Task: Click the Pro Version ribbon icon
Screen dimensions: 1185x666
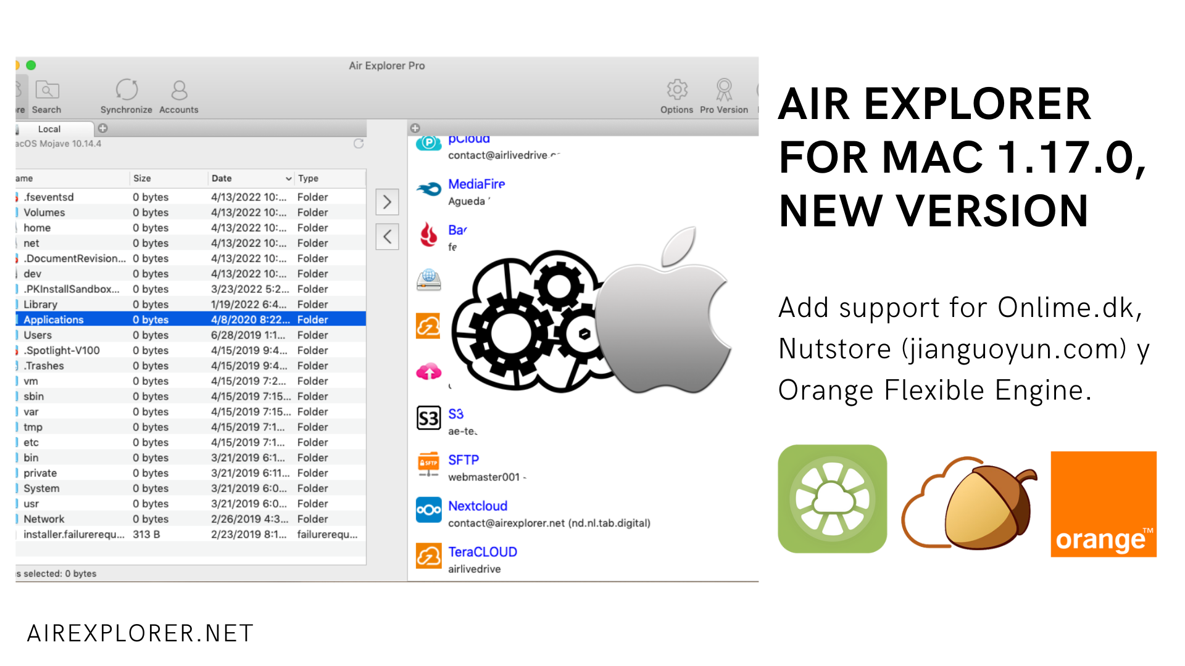Action: pyautogui.click(x=724, y=91)
